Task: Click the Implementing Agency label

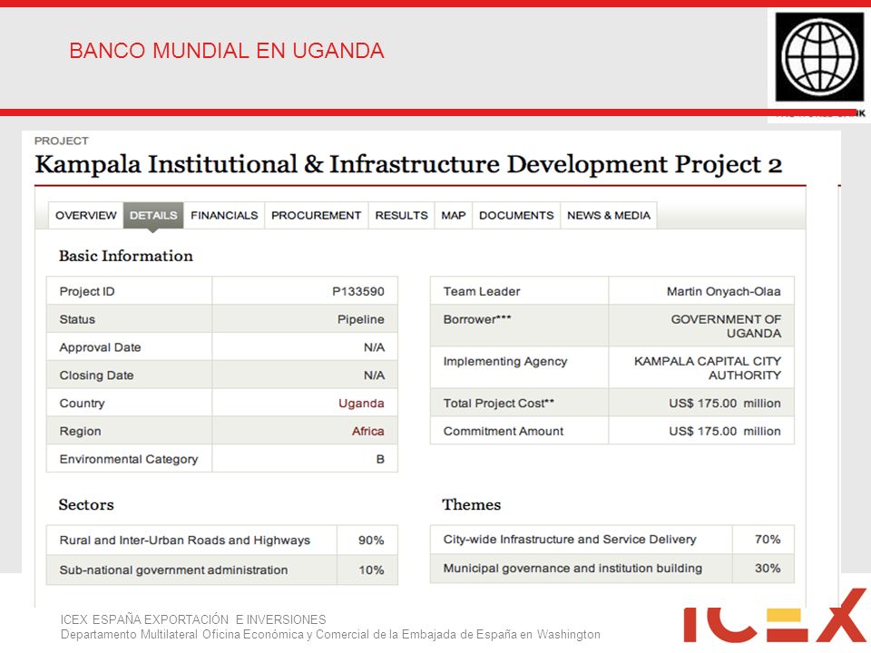Action: click(505, 362)
